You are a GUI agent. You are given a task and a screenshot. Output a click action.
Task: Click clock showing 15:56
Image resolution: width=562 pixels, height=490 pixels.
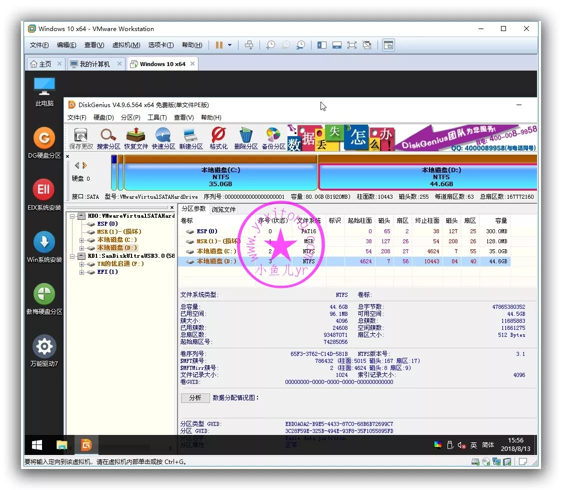coord(515,440)
